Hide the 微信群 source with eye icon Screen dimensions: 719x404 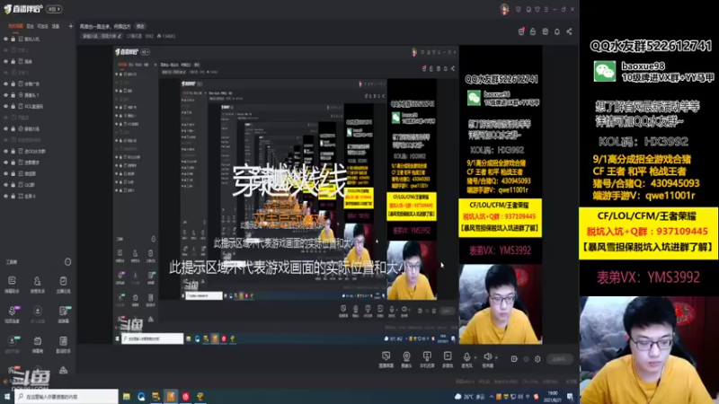(x=6, y=173)
